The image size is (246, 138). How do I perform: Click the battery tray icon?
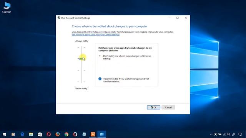[x=220, y=134]
